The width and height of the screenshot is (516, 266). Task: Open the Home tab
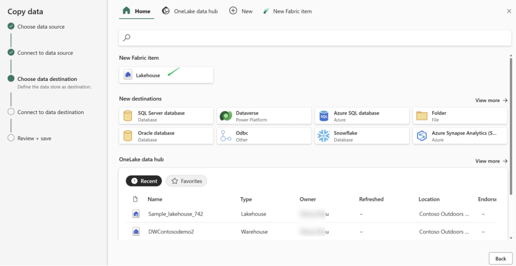point(137,11)
